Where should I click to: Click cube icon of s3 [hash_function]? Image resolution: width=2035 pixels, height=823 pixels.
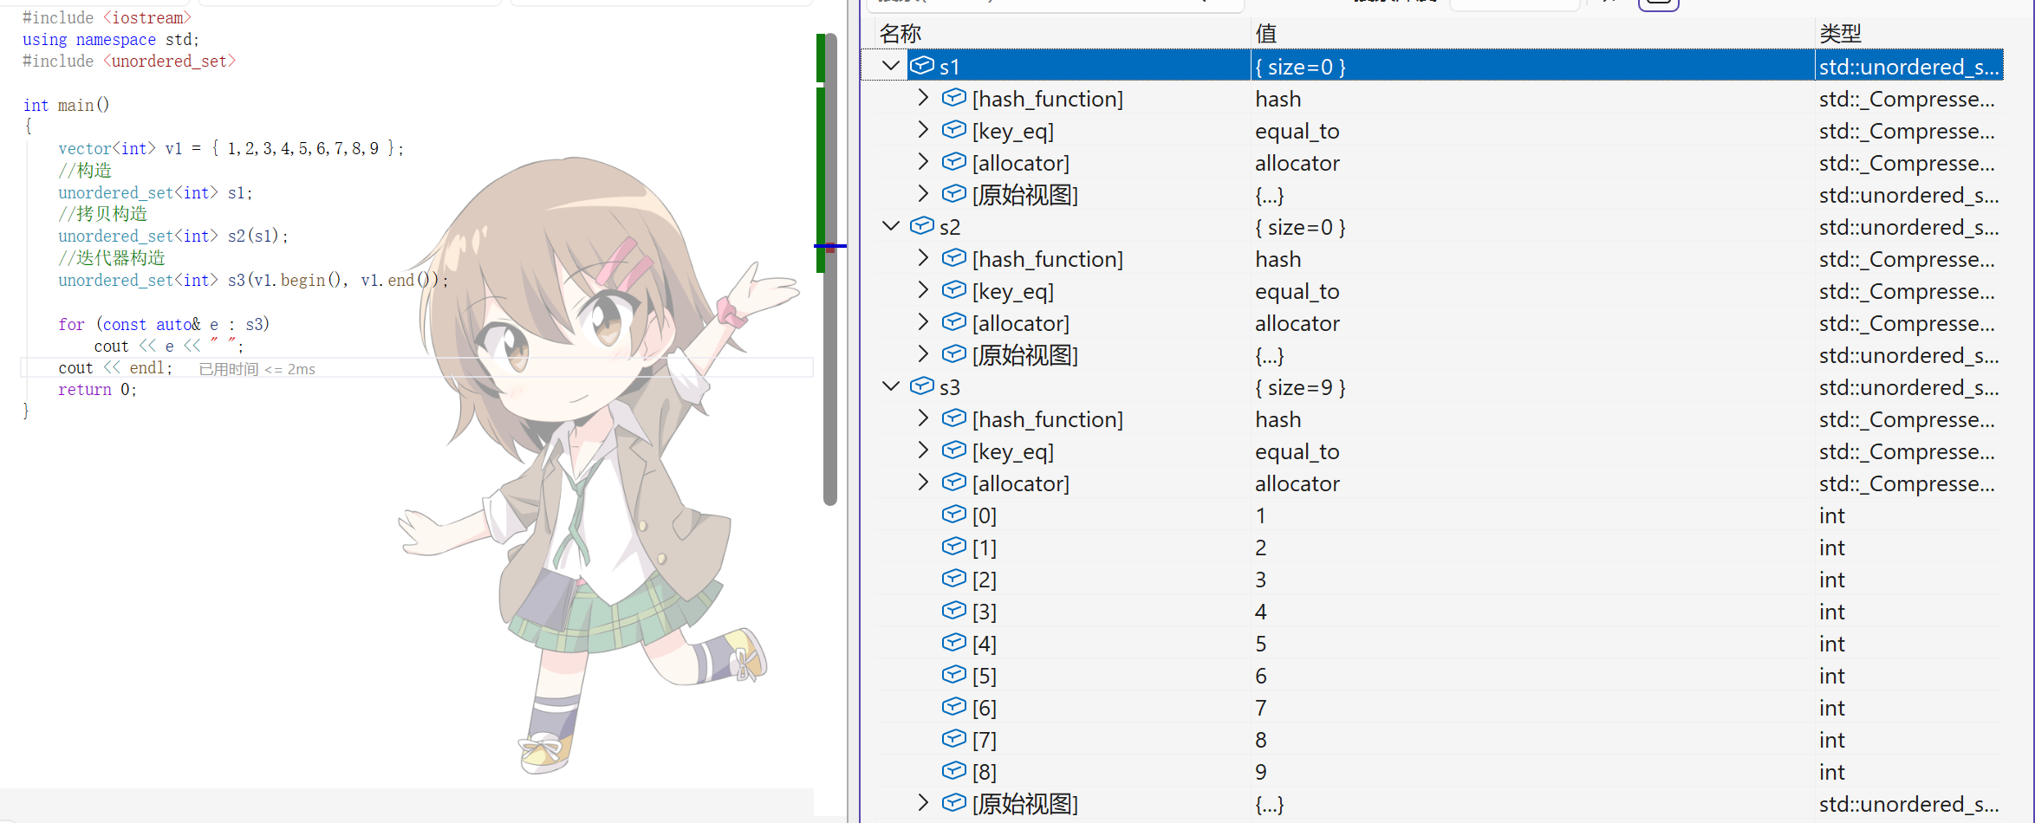tap(954, 418)
